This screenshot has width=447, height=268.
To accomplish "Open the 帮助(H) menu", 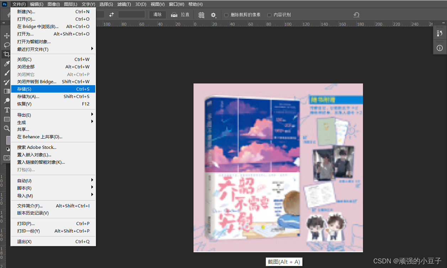I will point(195,4).
